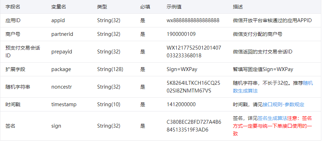Select the 时间戳 field name cell
The width and height of the screenshot is (322, 141).
pos(13,104)
